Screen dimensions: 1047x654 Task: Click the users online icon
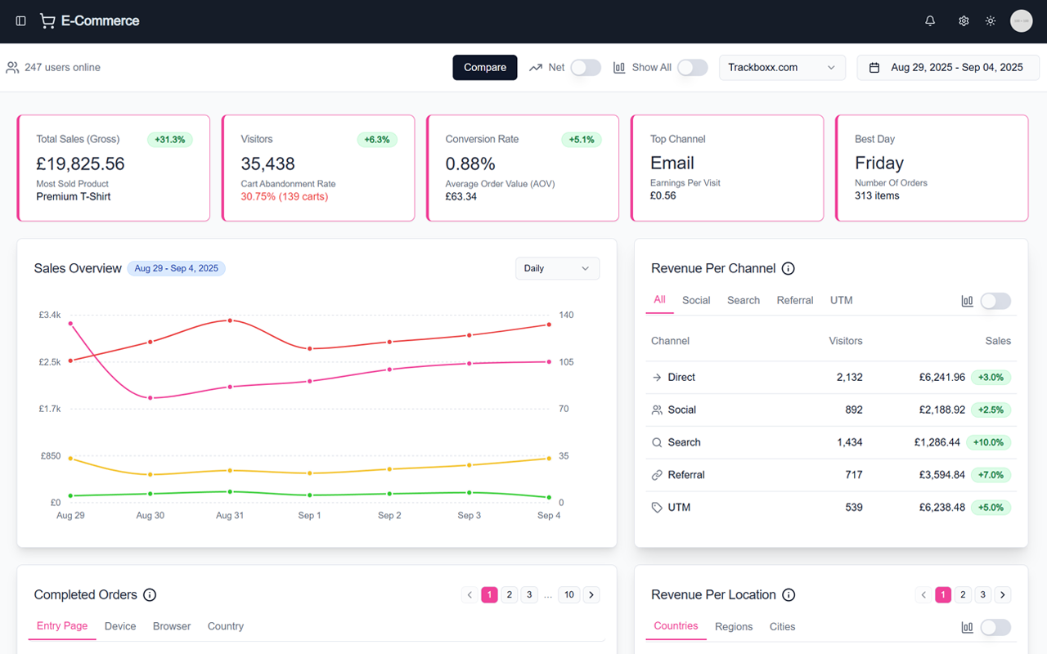(12, 67)
